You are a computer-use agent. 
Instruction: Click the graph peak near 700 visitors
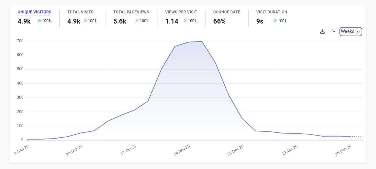click(x=202, y=42)
